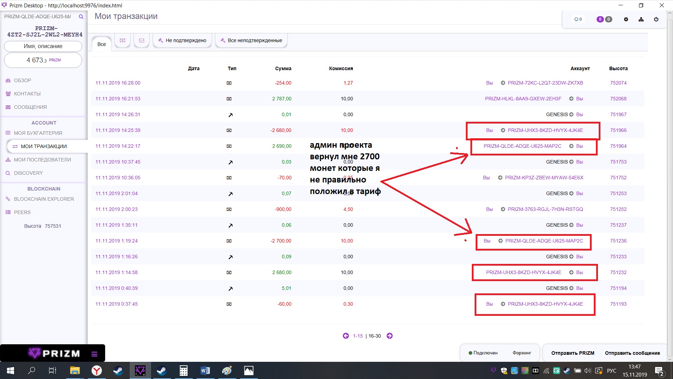Open the 1-15 page link
The image size is (673, 379).
pos(358,336)
